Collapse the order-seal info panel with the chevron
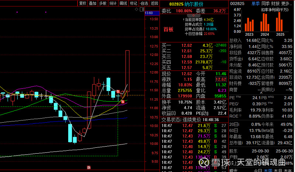Screen dimensions: 295x172 point(194,15)
